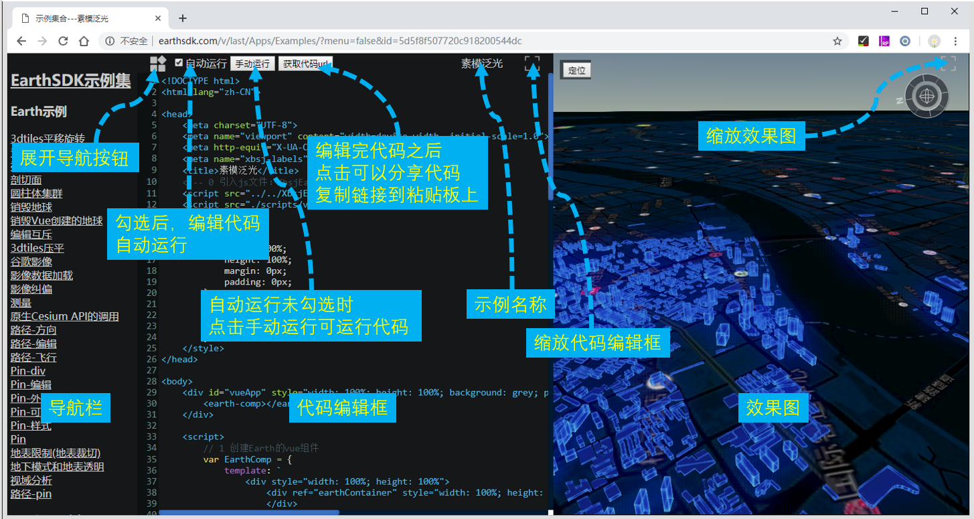
Task: Go back using the browser back arrow
Action: pyautogui.click(x=21, y=41)
